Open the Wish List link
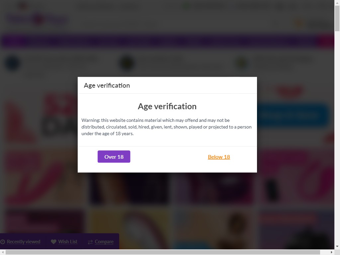The image size is (340, 255). point(68,242)
